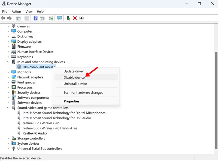Click the Back arrow toolbar icon
The height and width of the screenshot is (161, 218).
[x=3, y=18]
